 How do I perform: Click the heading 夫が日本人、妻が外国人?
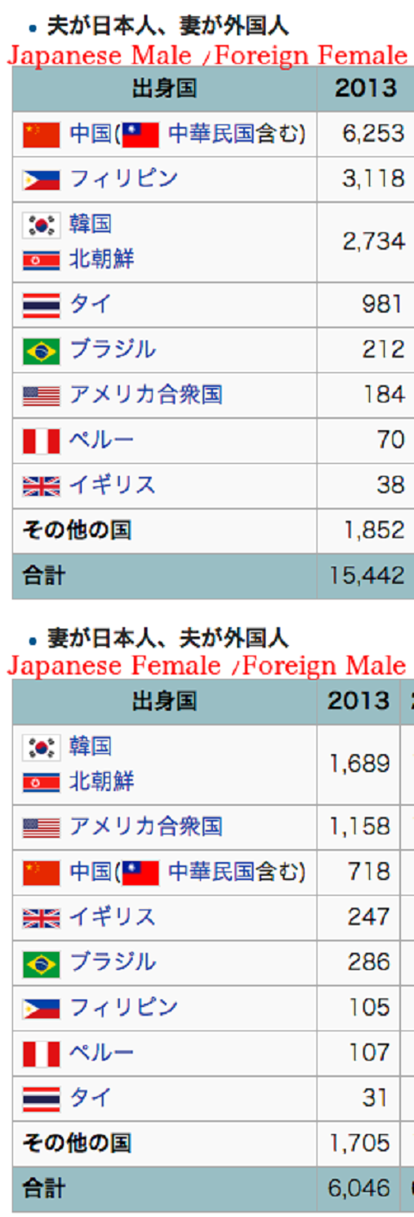(x=167, y=25)
